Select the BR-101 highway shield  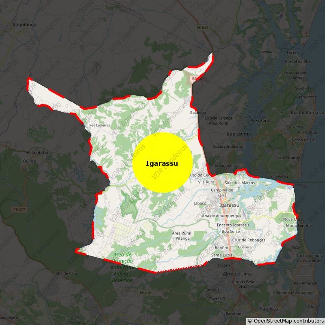point(198,78)
